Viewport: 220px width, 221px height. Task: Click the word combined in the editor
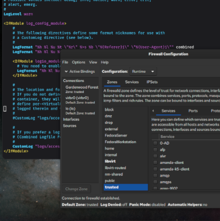185,47
